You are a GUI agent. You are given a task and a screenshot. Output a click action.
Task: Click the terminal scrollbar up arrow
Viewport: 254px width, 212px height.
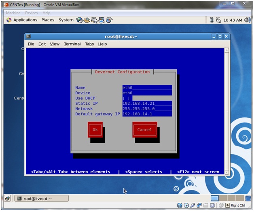(226, 51)
